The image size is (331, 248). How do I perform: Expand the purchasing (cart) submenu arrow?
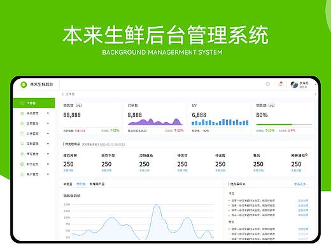click(48, 144)
